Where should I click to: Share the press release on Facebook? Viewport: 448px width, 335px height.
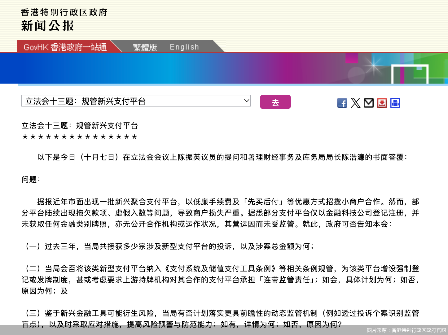[x=342, y=103]
